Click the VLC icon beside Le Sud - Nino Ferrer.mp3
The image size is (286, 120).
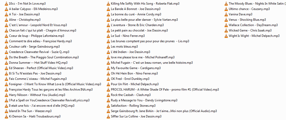(x=108, y=36)
